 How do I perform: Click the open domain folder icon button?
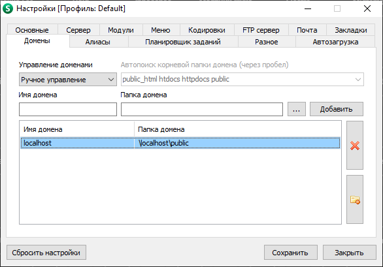[355, 199]
